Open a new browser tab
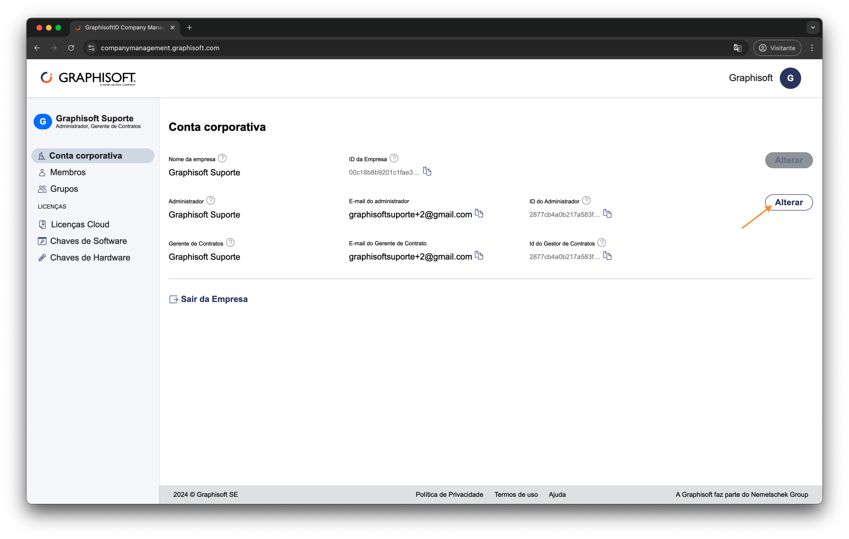 point(190,27)
